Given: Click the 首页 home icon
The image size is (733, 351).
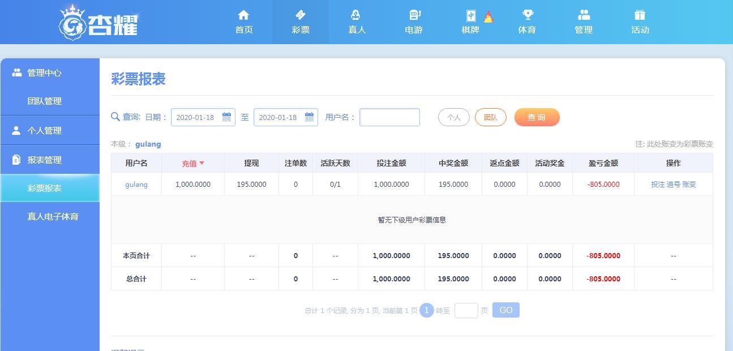Looking at the screenshot, I should tap(243, 15).
